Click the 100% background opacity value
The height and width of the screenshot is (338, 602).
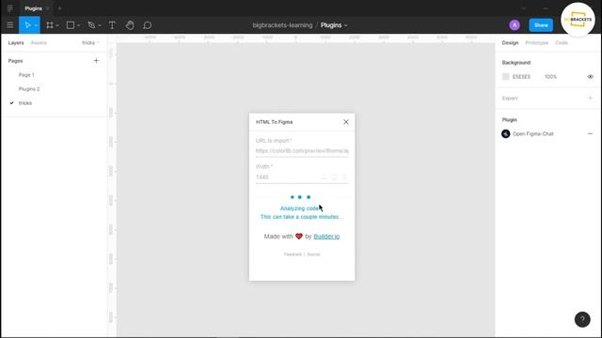coord(550,77)
